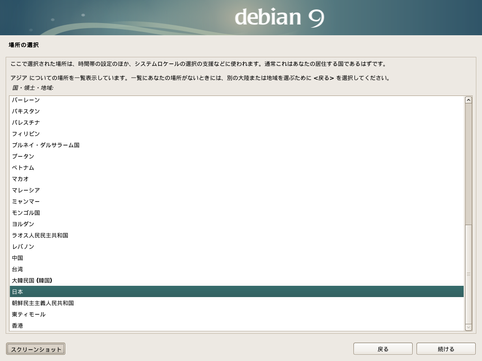Pick ブルネイ・ダルサラーム国 from the list
The width and height of the screenshot is (482, 361).
coord(236,145)
